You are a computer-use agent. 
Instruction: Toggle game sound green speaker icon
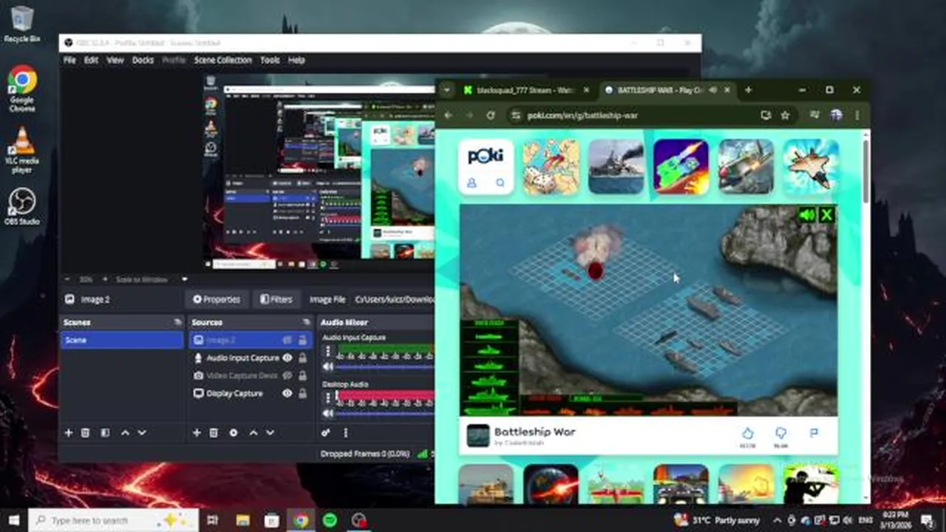[x=807, y=215]
